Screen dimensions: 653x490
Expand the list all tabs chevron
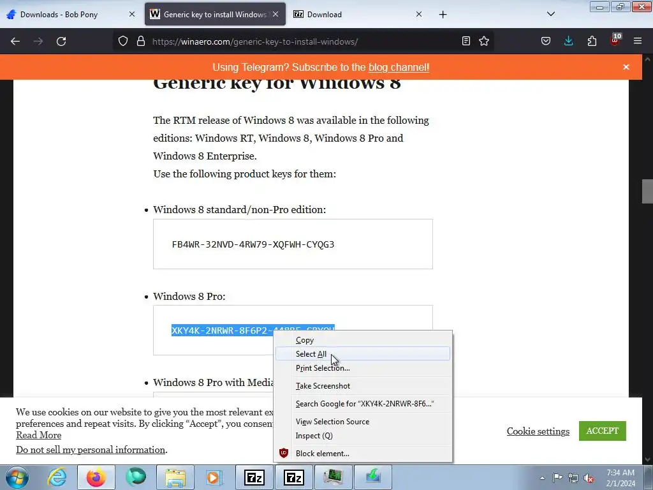[550, 14]
